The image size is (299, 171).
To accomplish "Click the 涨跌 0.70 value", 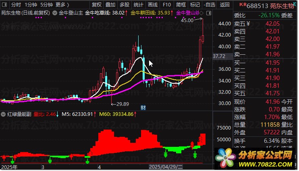I will 274,109.
